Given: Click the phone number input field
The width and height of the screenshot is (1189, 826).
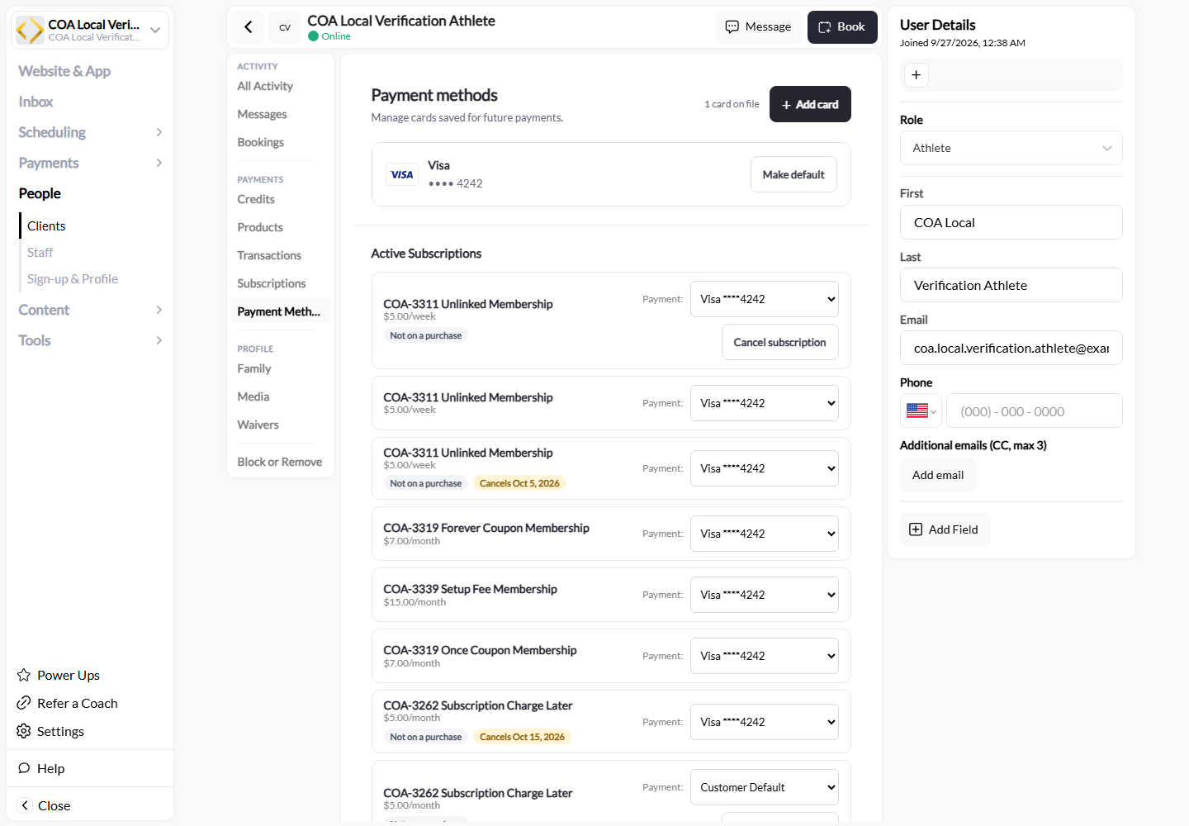Looking at the screenshot, I should click(x=1035, y=411).
